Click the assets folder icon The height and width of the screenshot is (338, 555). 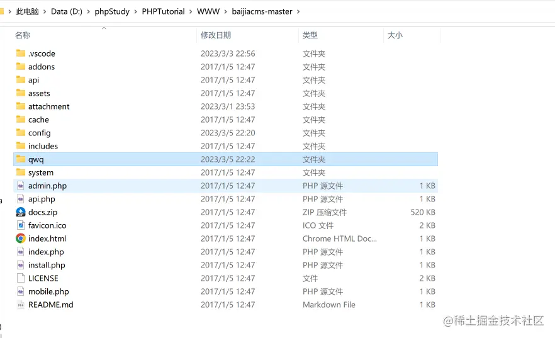(21, 93)
